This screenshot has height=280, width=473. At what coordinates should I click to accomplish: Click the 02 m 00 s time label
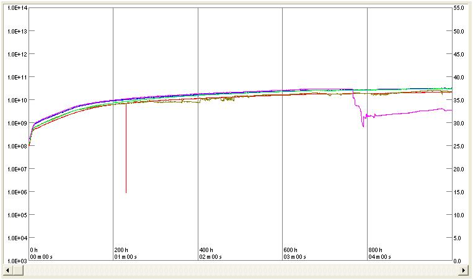(210, 257)
